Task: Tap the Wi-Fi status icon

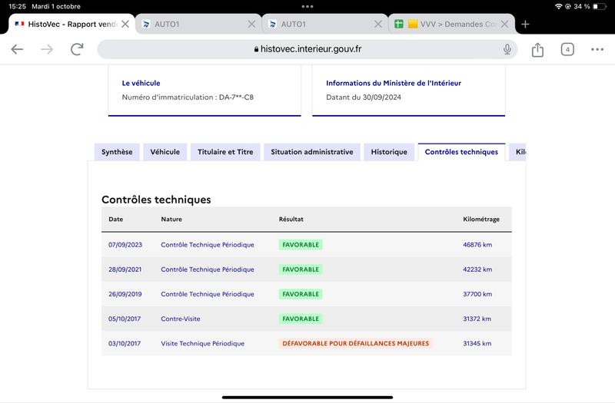Action: click(559, 6)
